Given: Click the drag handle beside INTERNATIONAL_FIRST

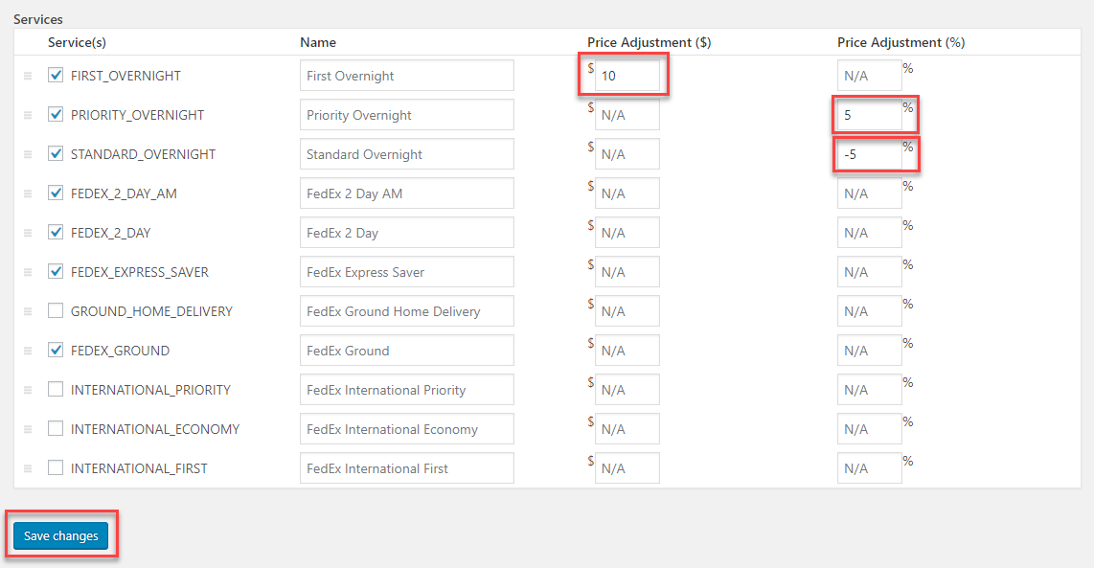Looking at the screenshot, I should click(x=28, y=469).
